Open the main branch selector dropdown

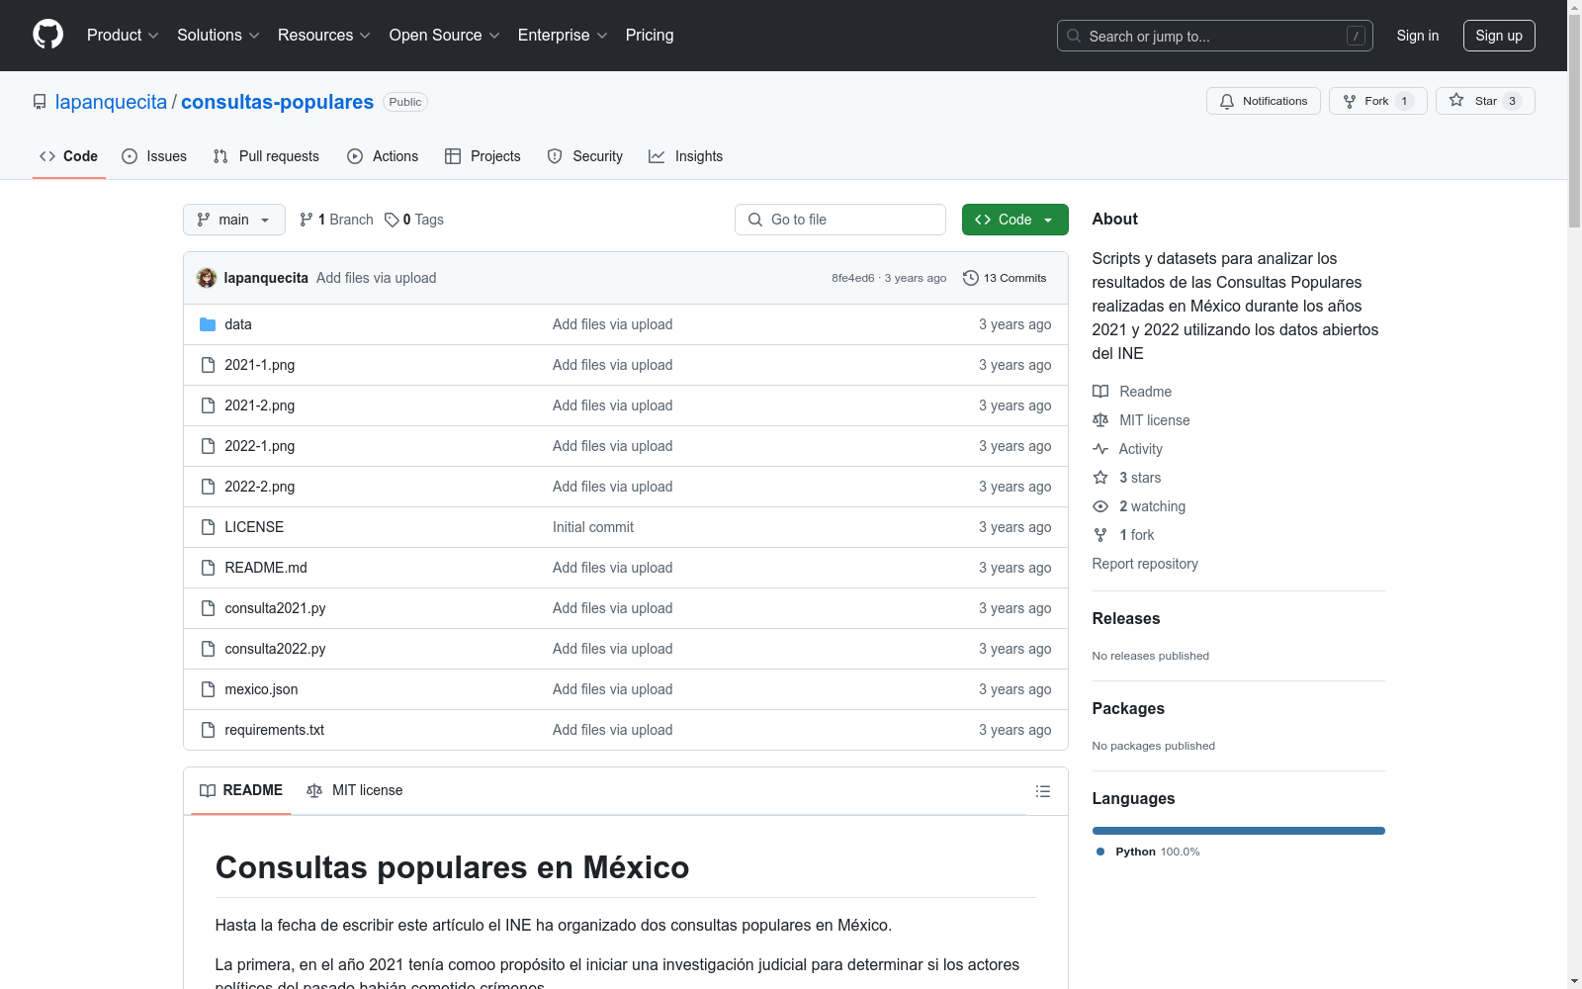coord(234,220)
